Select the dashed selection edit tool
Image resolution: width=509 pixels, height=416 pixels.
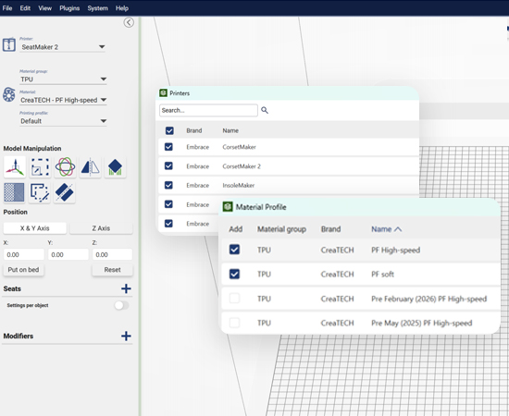point(40,192)
